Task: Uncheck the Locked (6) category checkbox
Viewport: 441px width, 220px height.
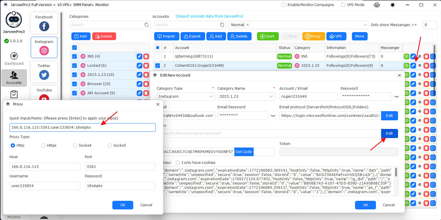Action: (x=75, y=66)
